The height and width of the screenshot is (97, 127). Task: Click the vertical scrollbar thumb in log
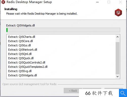(117, 58)
